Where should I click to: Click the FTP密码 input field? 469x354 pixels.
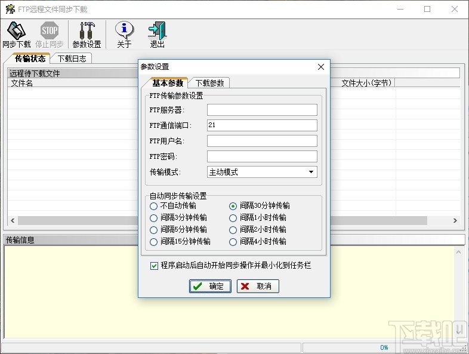pos(262,156)
